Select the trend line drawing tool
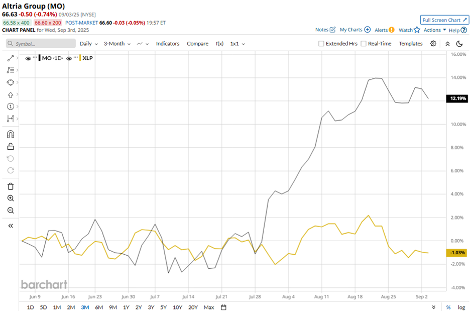472x311 pixels. tap(10, 58)
